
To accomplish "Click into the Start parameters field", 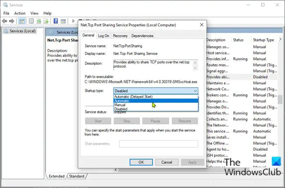I will pos(158,144).
